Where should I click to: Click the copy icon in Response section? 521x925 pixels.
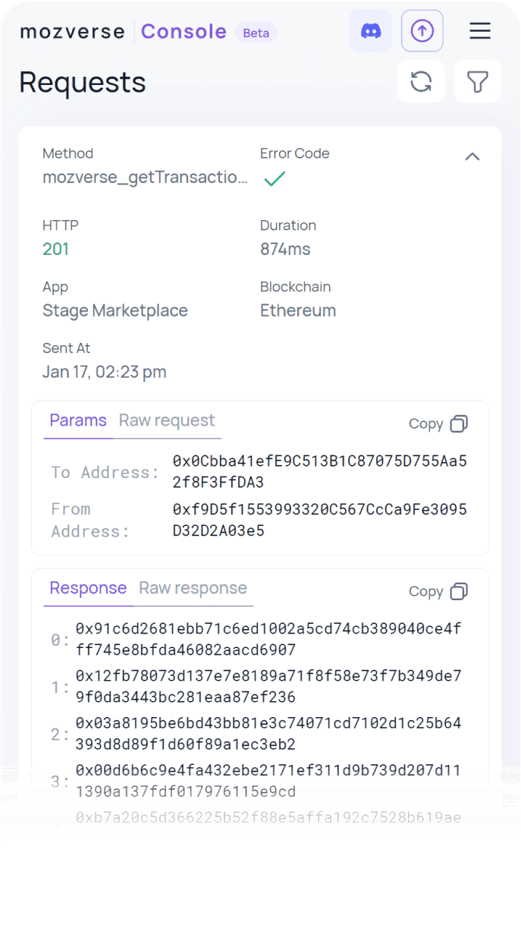[459, 592]
